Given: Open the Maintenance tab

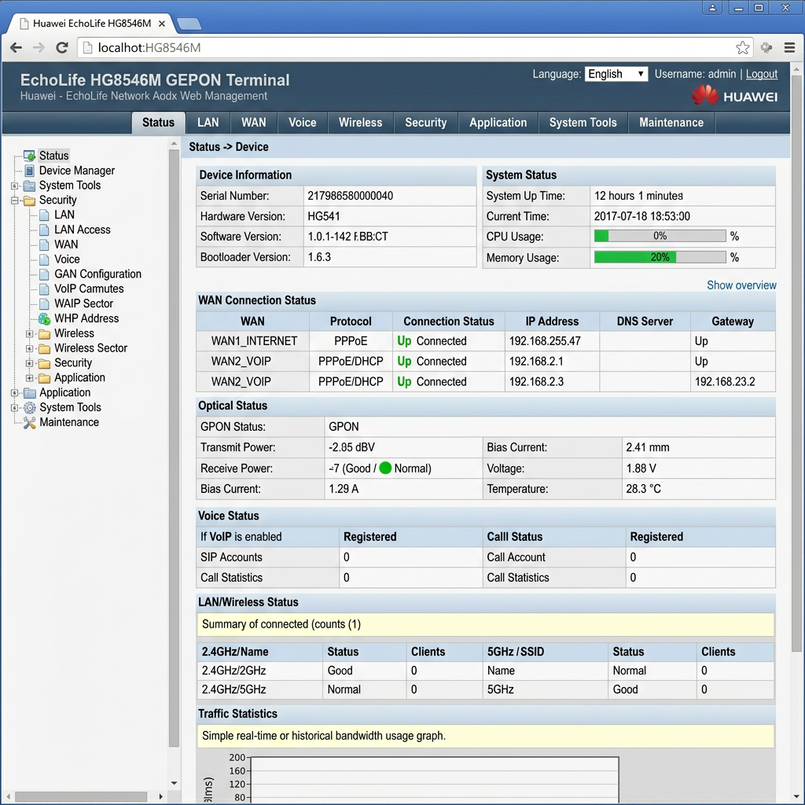Looking at the screenshot, I should pos(671,123).
